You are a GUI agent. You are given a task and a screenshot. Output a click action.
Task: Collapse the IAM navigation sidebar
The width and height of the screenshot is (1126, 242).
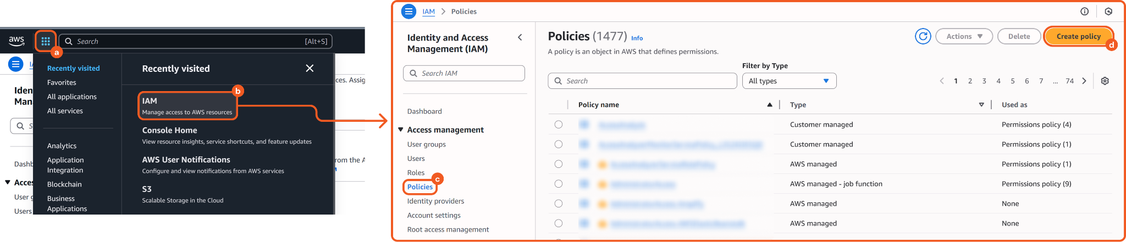(x=520, y=37)
